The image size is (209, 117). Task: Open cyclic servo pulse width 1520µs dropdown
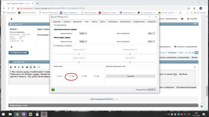click(x=83, y=33)
